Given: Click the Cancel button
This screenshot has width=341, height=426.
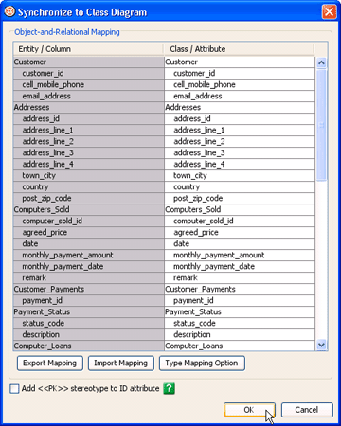Looking at the screenshot, I should [x=307, y=410].
